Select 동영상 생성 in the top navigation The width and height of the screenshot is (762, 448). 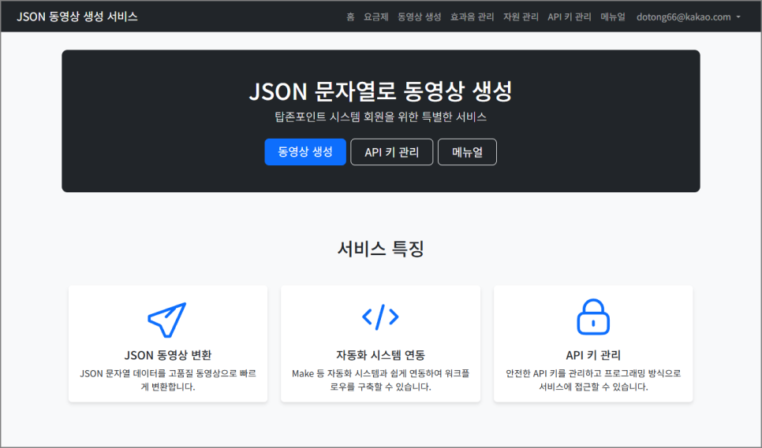[420, 17]
